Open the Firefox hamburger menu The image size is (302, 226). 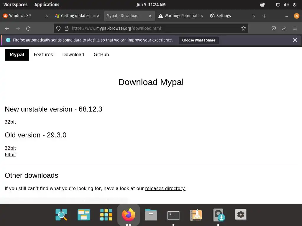pos(295,29)
